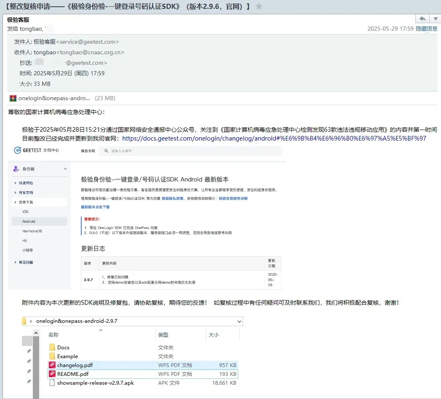Open the docs.geetest.com changelog hyperlink
This screenshot has width=441, height=399.
[274, 138]
